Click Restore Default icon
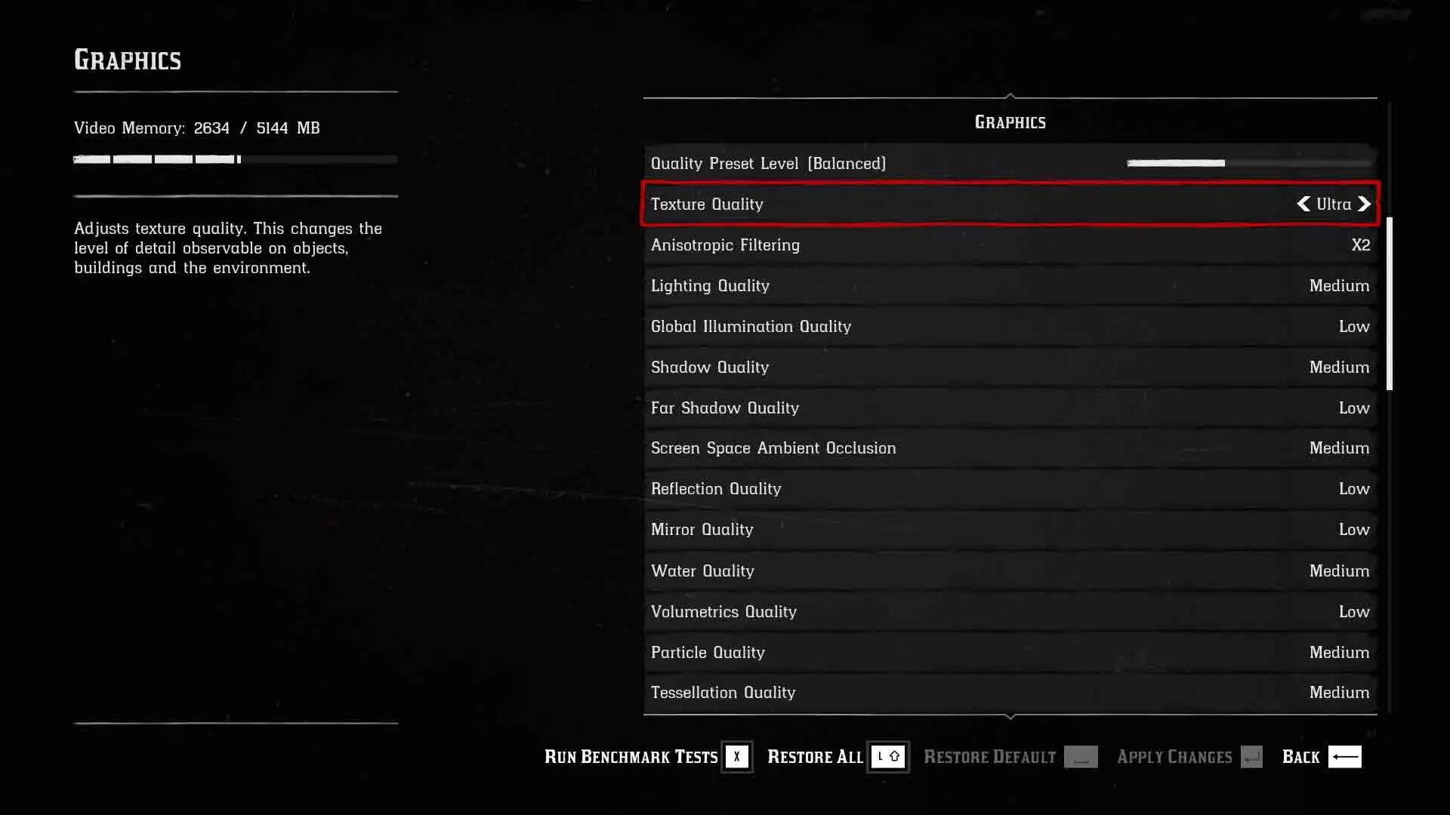The height and width of the screenshot is (815, 1450). [1081, 756]
